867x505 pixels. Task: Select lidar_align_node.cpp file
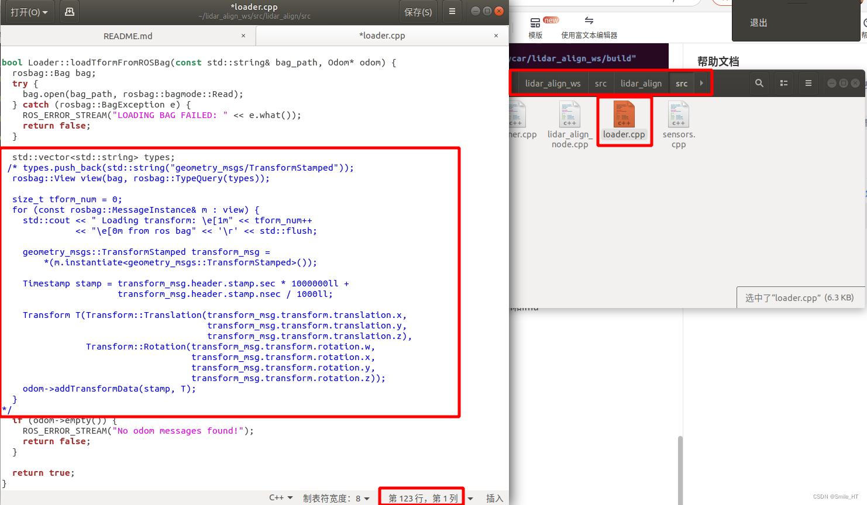coord(570,124)
